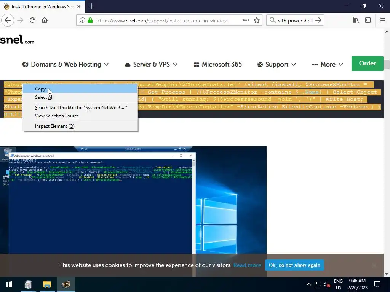Open the network tray icon
This screenshot has height=292, width=390.
(x=318, y=284)
